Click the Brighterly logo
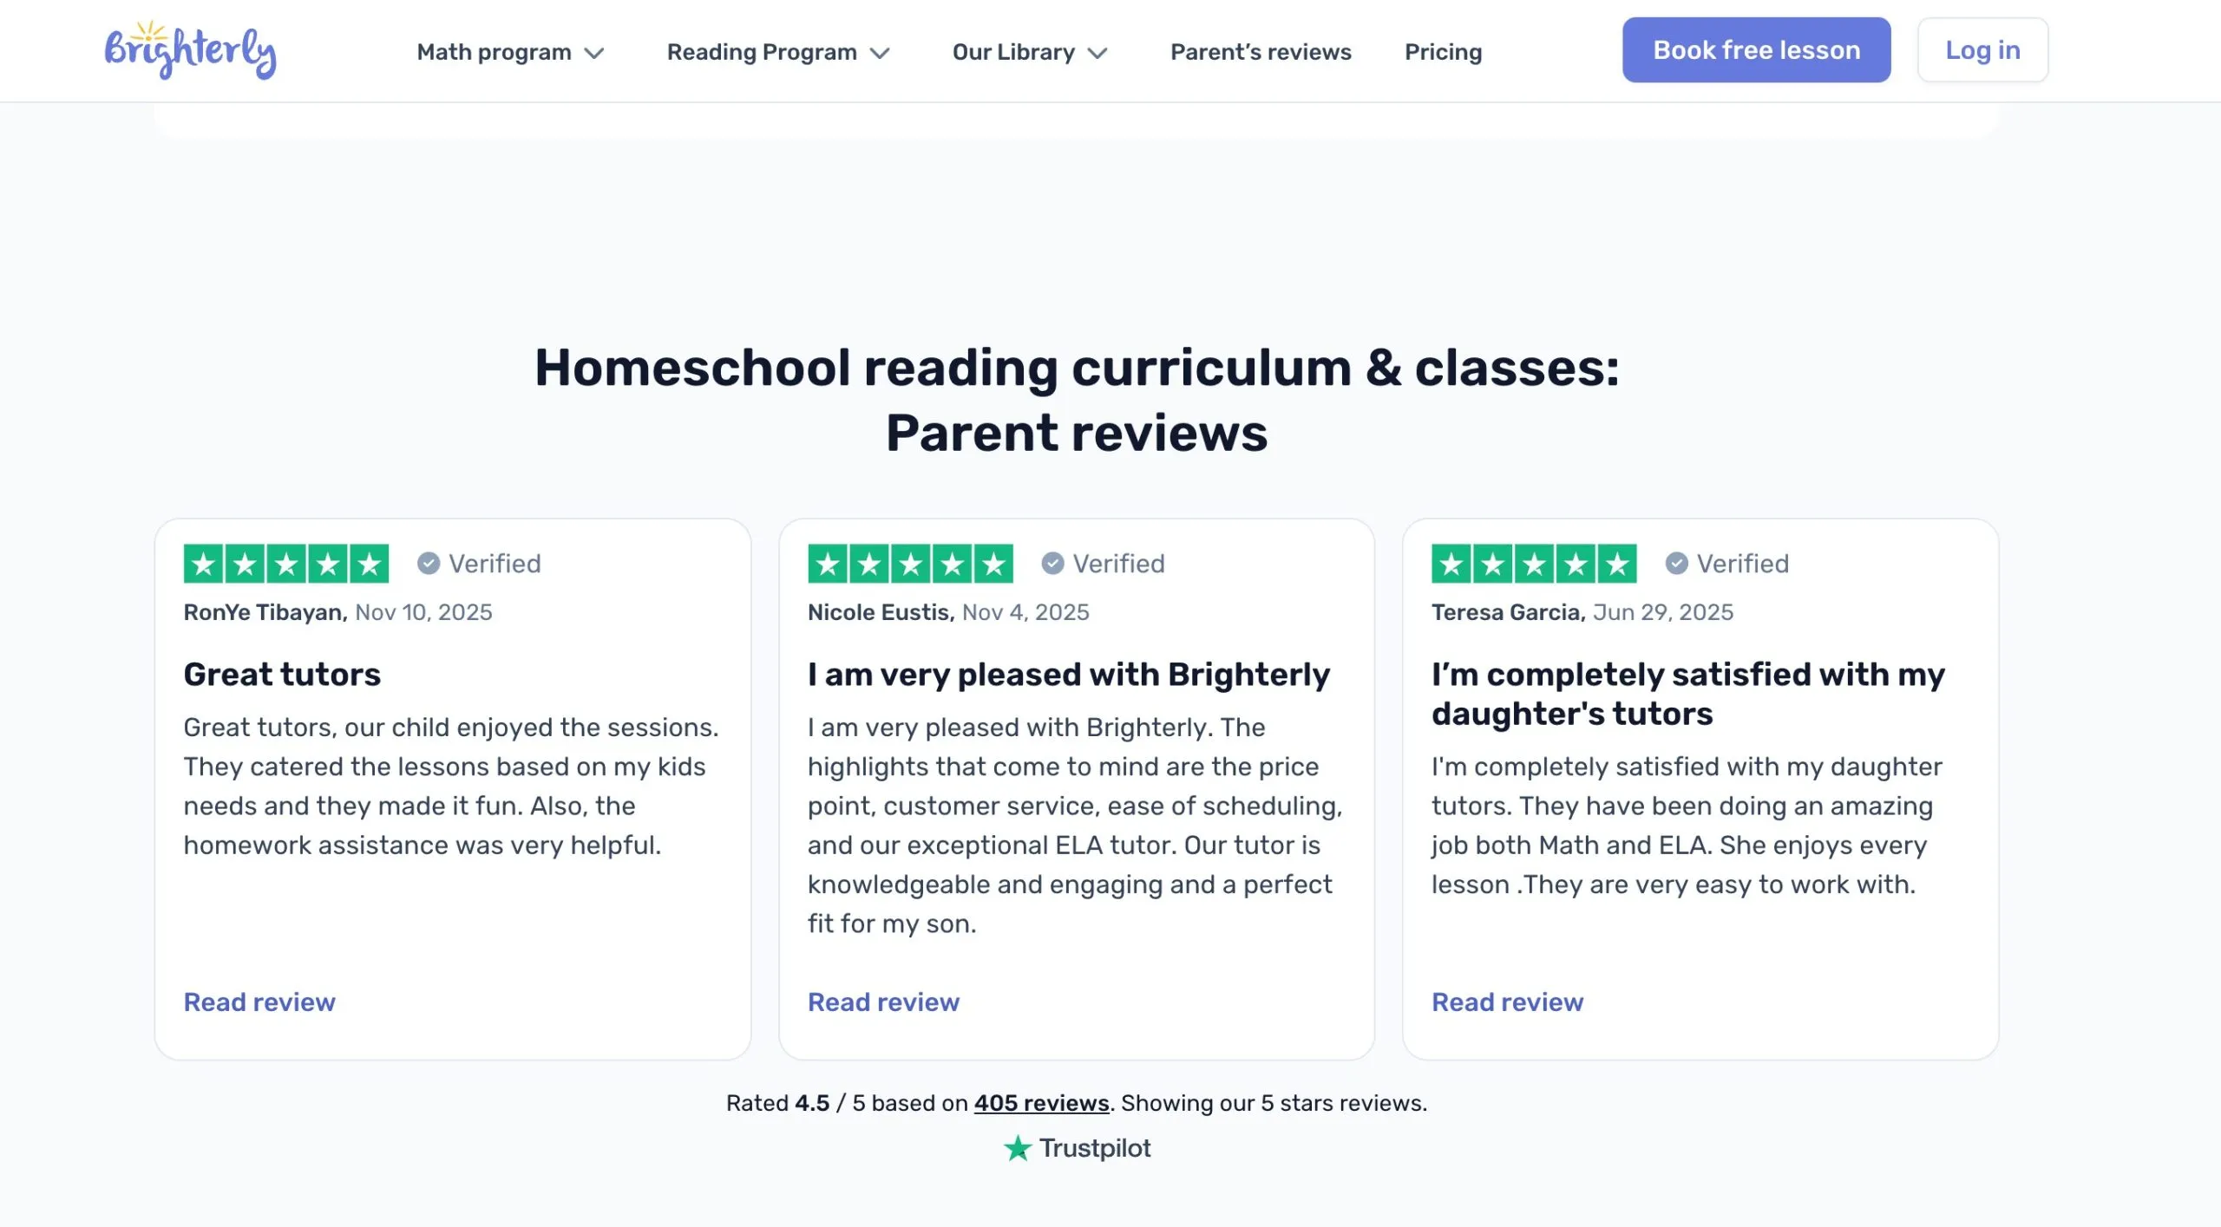The image size is (2221, 1227). pos(190,50)
